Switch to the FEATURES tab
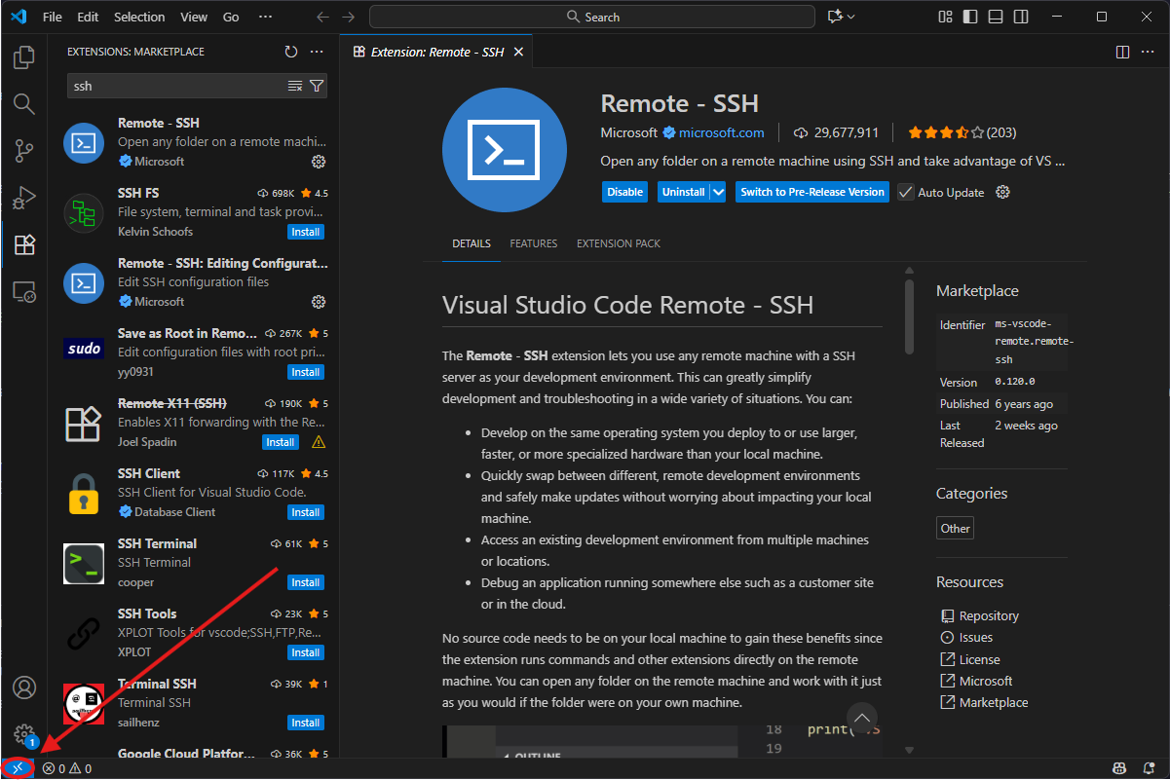The height and width of the screenshot is (780, 1170). click(x=533, y=243)
